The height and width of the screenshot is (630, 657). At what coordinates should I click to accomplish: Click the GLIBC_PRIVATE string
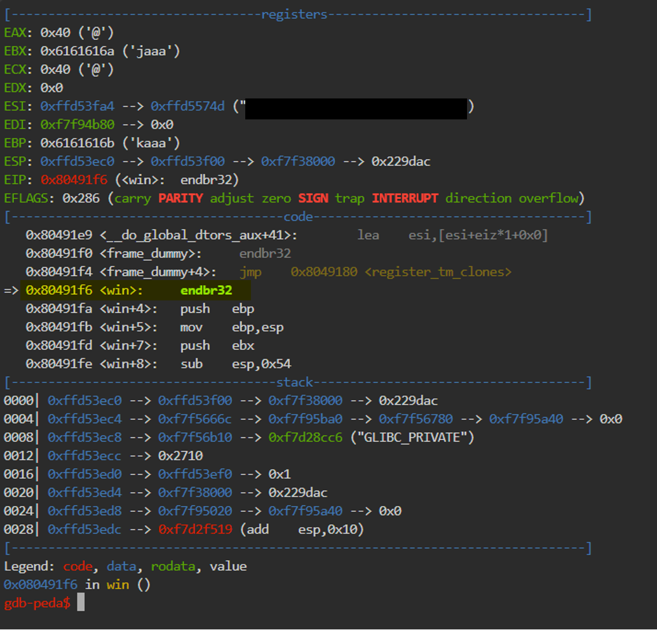pyautogui.click(x=412, y=438)
